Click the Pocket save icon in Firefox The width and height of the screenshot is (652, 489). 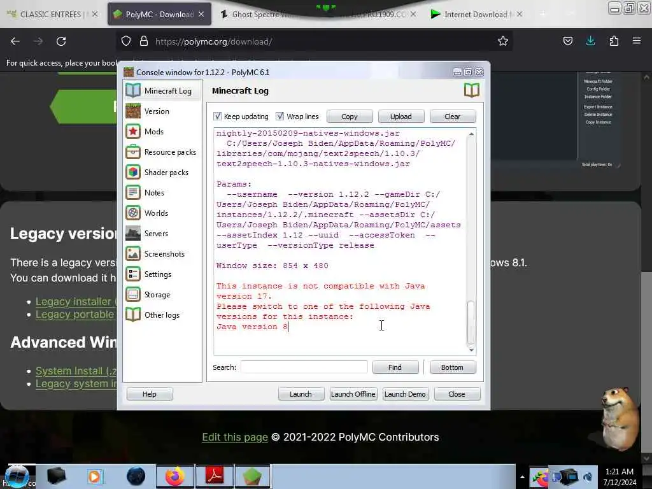[x=567, y=41]
